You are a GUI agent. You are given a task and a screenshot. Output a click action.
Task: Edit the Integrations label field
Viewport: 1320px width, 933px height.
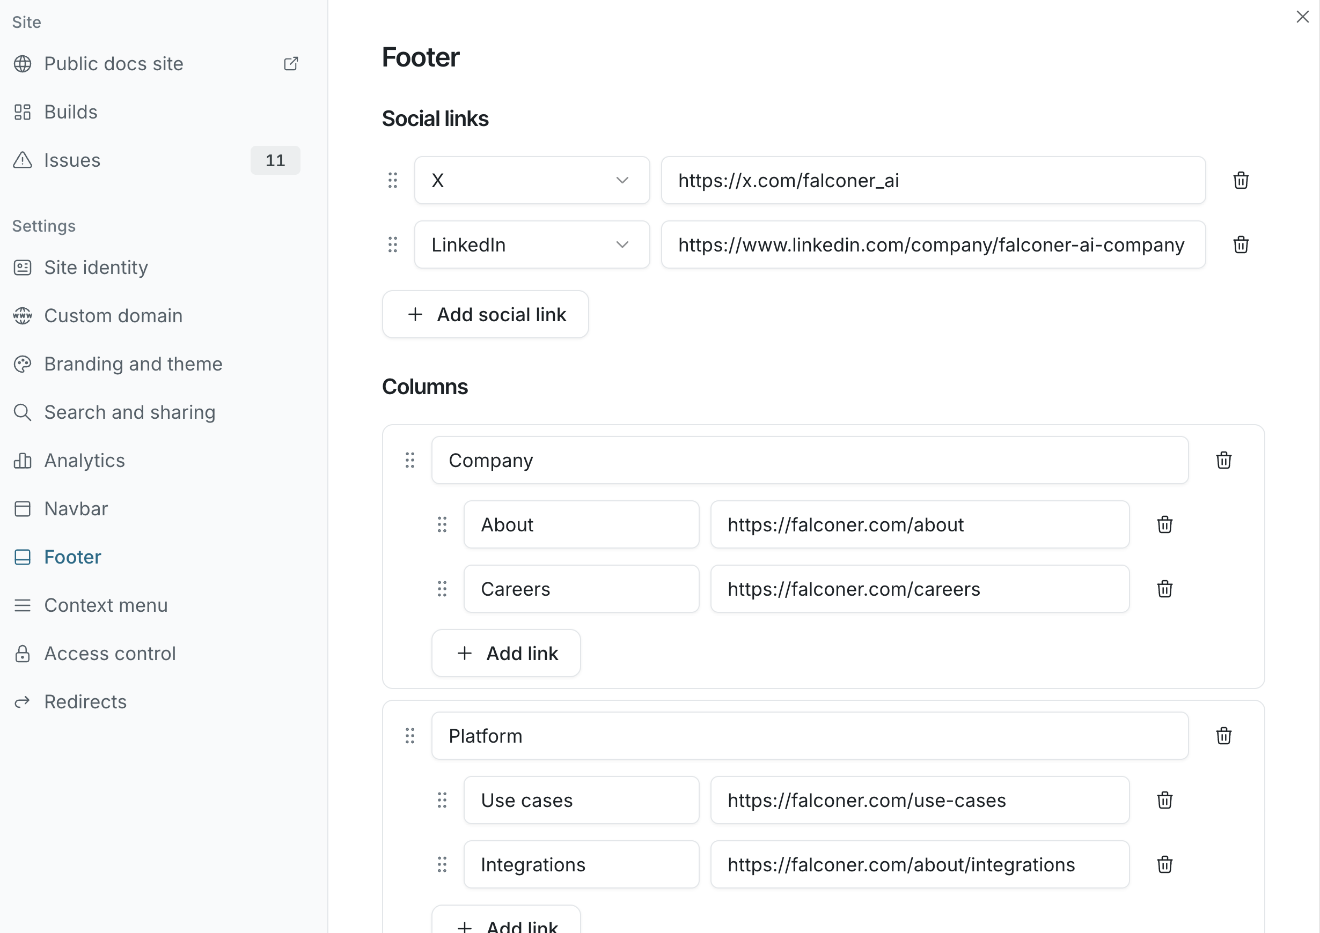(x=582, y=864)
